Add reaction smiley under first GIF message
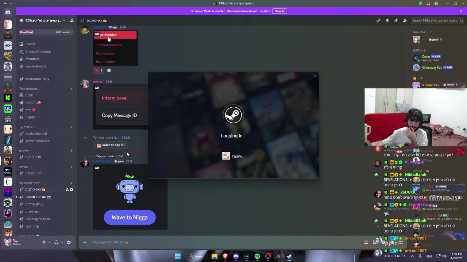This screenshot has width=467, height=262. [109, 70]
